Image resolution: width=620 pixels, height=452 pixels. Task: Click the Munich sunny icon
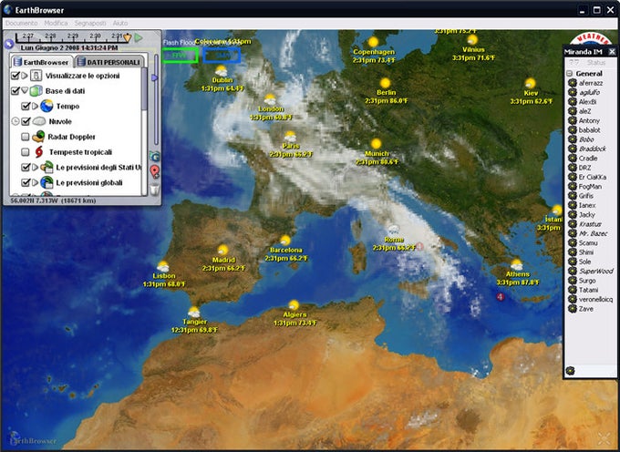click(x=376, y=144)
